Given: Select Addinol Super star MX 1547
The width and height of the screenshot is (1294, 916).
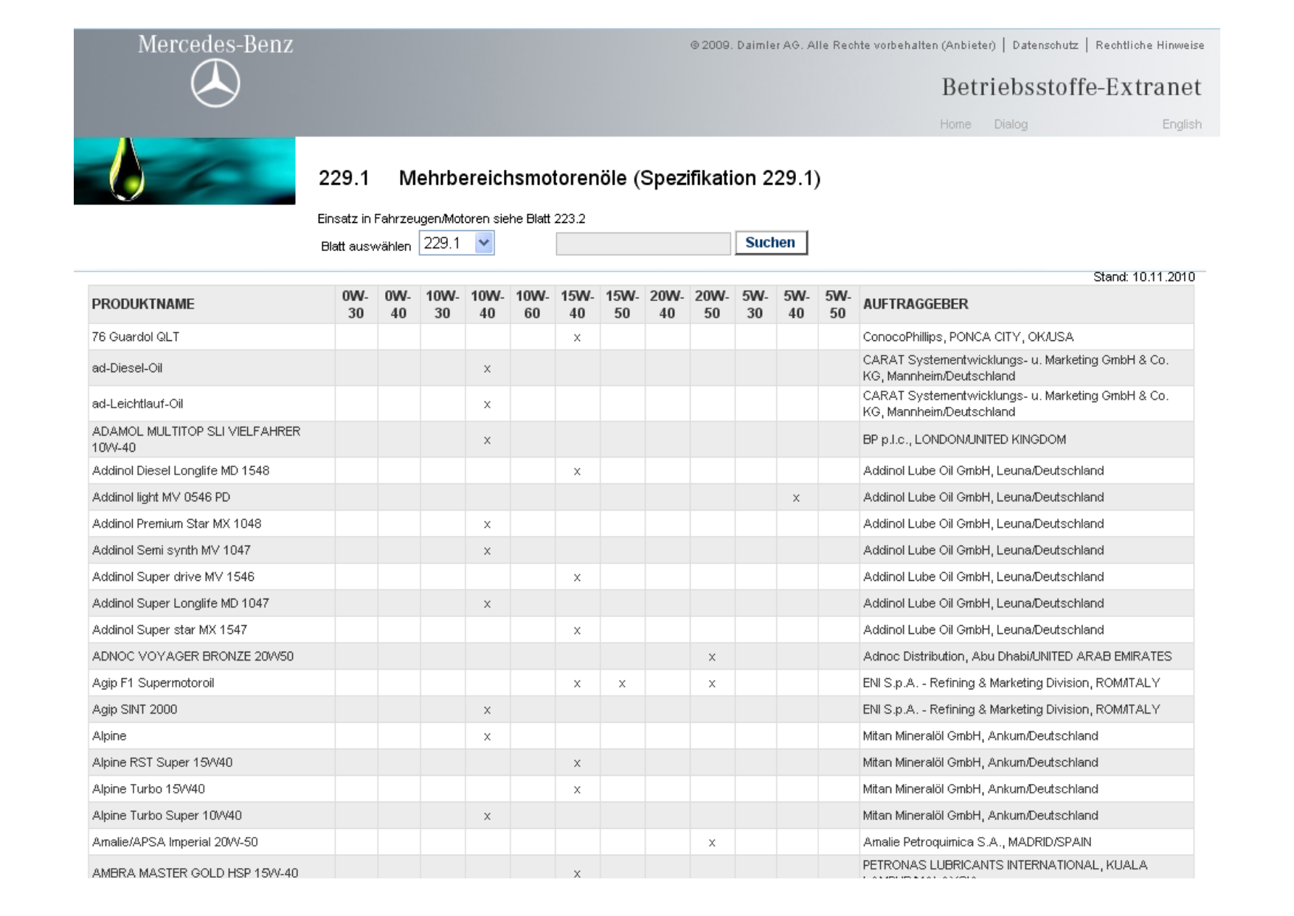Looking at the screenshot, I should (170, 630).
